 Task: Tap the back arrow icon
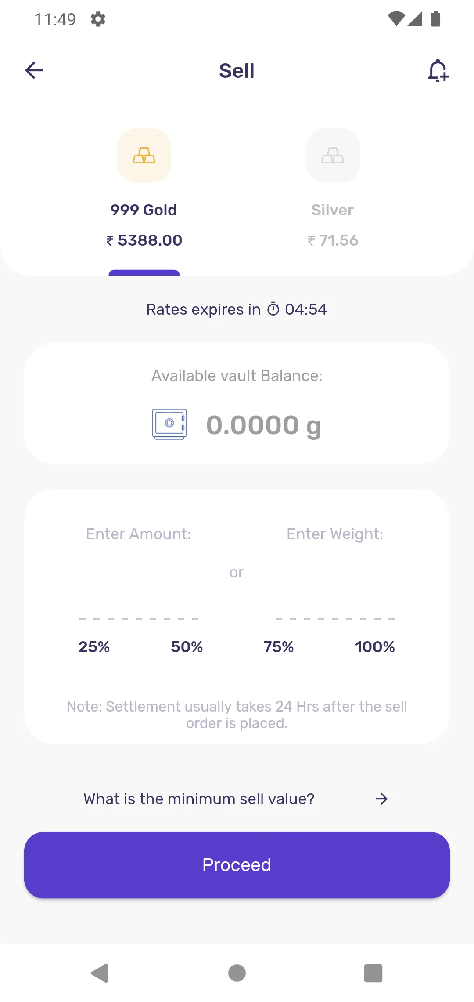(34, 70)
